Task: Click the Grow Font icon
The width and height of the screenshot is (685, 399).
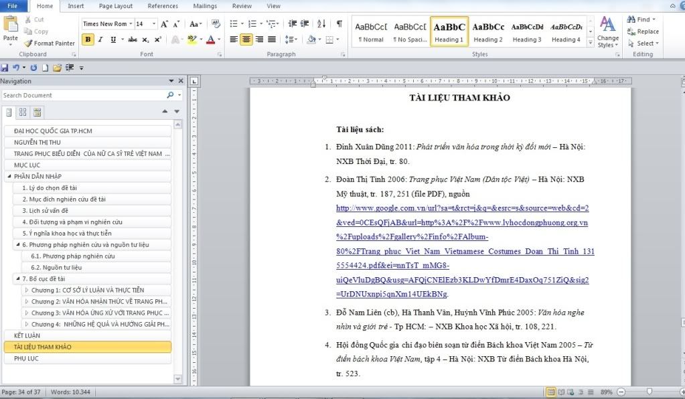Action: pyautogui.click(x=165, y=24)
